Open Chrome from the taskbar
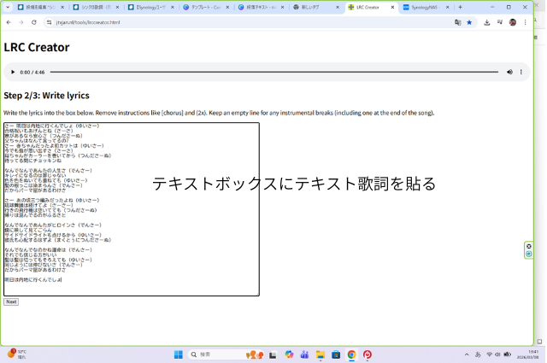The height and width of the screenshot is (363, 547). point(351,354)
